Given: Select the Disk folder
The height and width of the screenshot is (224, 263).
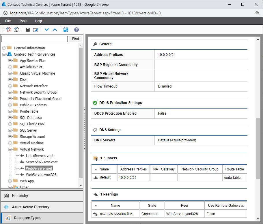Looking at the screenshot, I should [23, 80].
